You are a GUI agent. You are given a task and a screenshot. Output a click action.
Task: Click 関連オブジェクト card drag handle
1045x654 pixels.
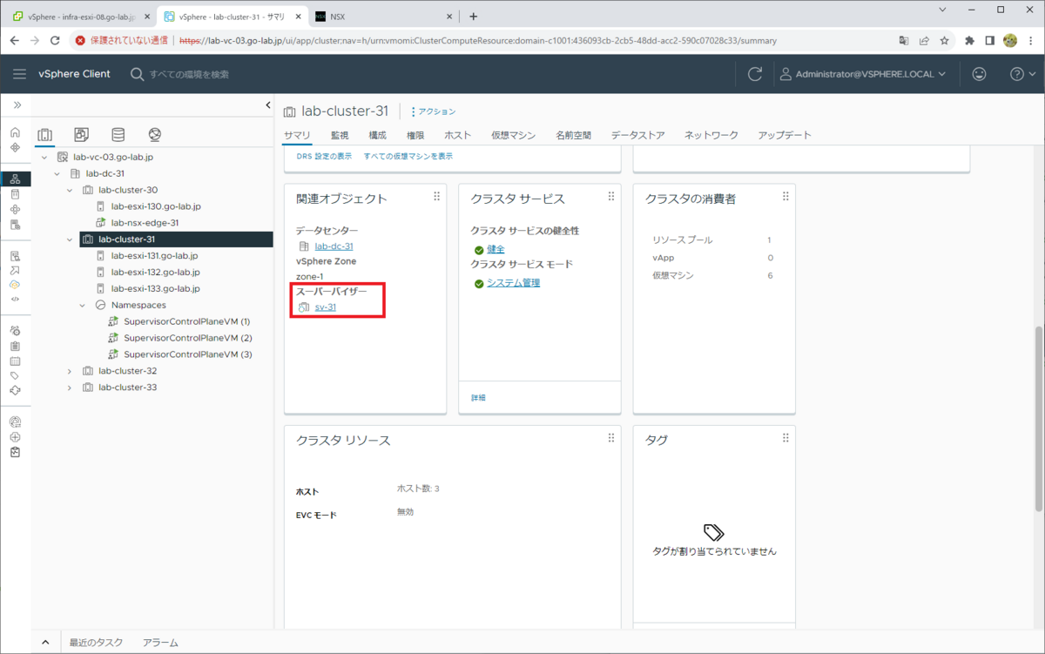coord(436,198)
